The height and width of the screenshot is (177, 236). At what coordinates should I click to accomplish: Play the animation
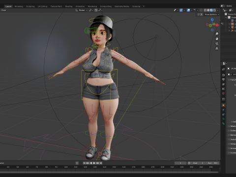point(94,163)
